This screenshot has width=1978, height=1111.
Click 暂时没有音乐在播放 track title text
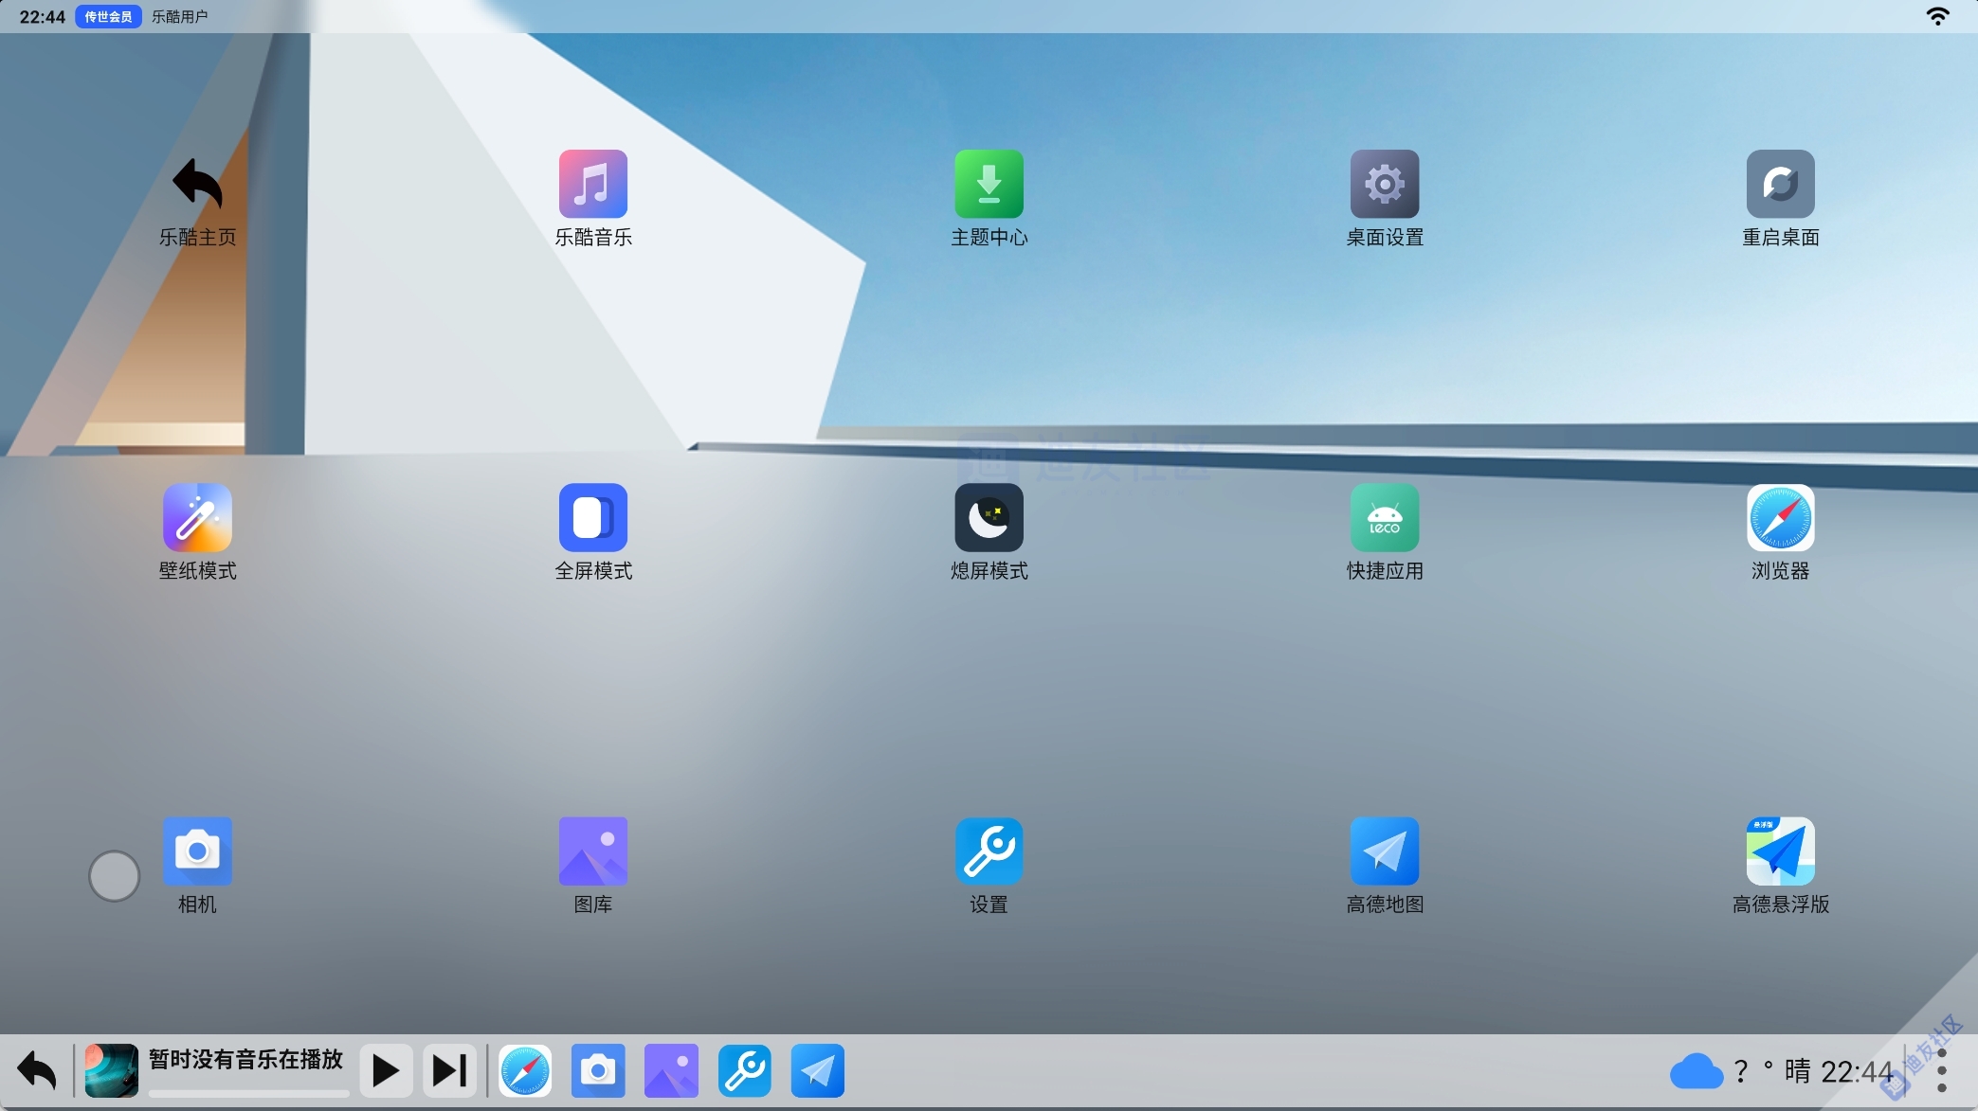click(245, 1060)
